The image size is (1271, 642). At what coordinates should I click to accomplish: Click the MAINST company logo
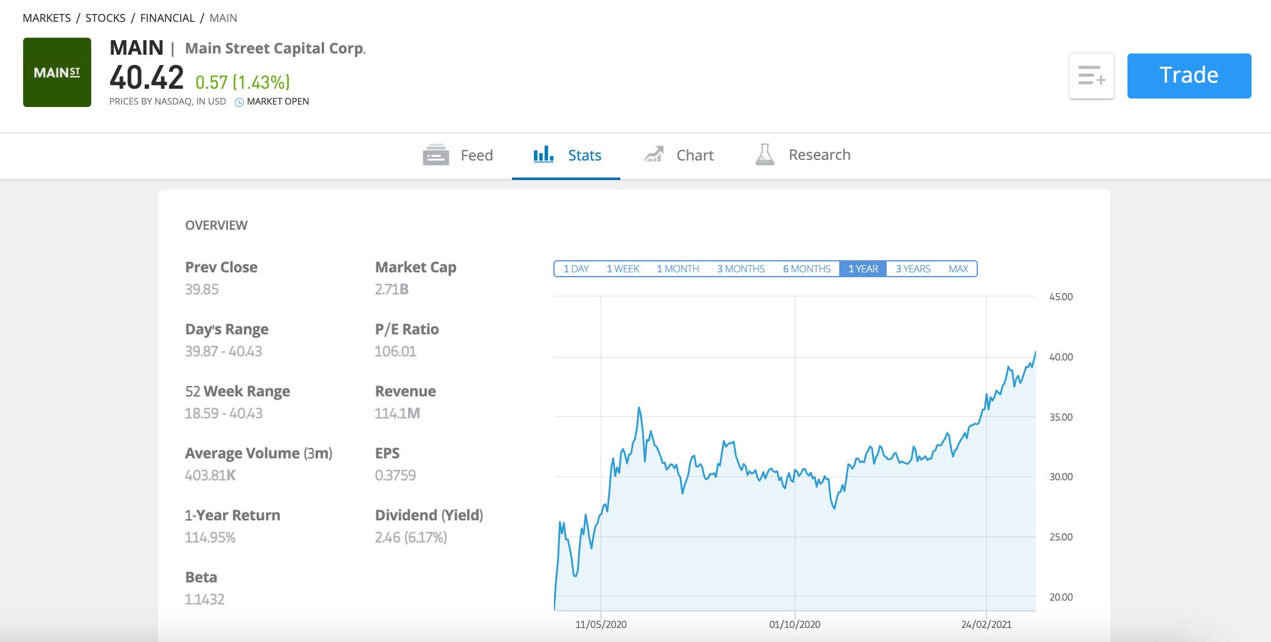coord(57,72)
